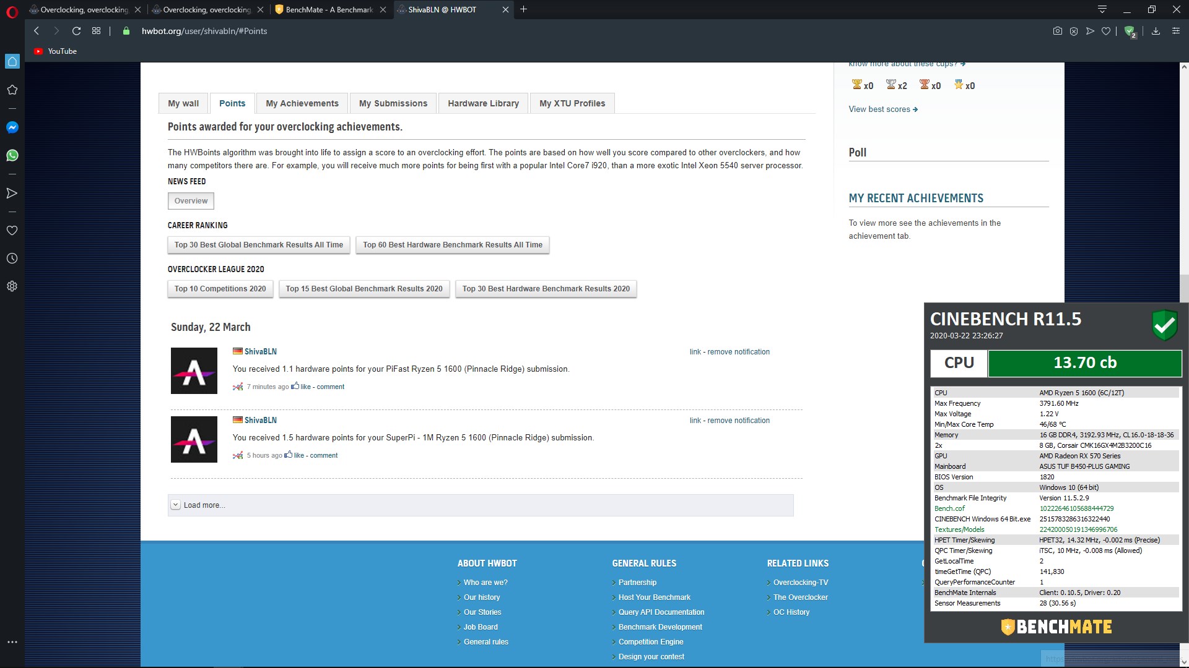
Task: Click the gold trophy cup icon x0
Action: [856, 85]
